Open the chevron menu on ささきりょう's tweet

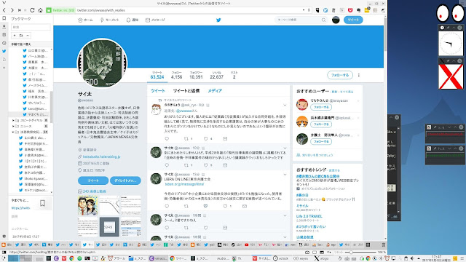point(285,105)
